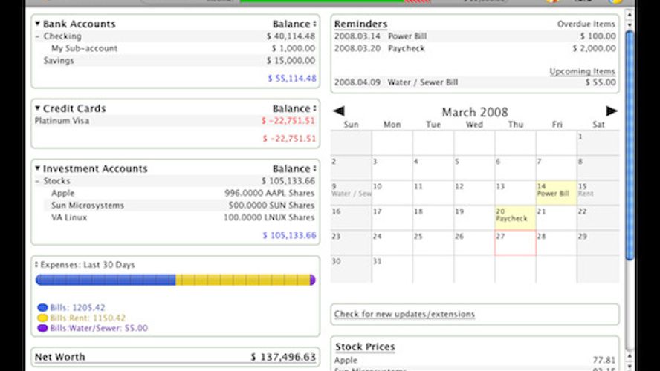
Task: Open the Upcoming Items link
Action: 582,71
